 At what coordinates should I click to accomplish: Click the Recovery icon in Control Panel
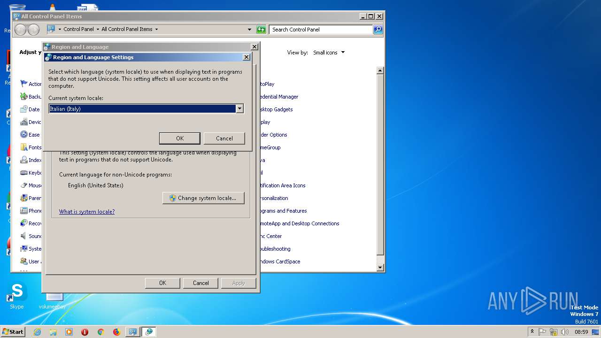pyautogui.click(x=24, y=223)
